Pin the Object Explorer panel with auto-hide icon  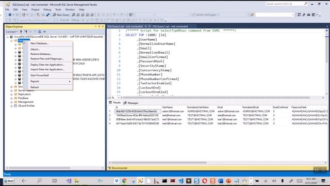[x=99, y=26]
